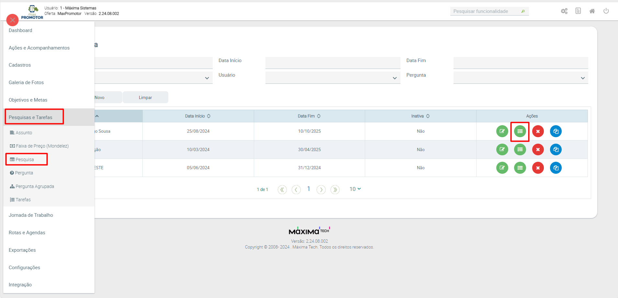Expand the Usuário dropdown

(x=332, y=78)
